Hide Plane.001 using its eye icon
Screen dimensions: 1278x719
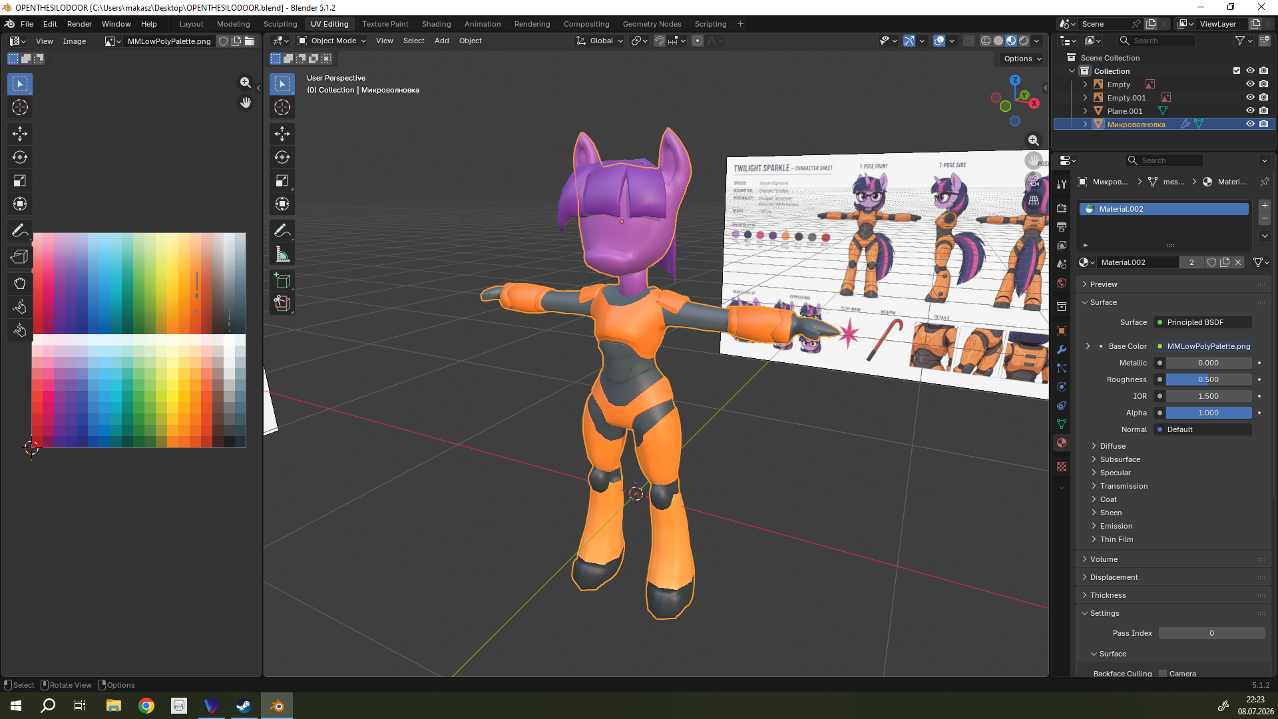(x=1250, y=111)
